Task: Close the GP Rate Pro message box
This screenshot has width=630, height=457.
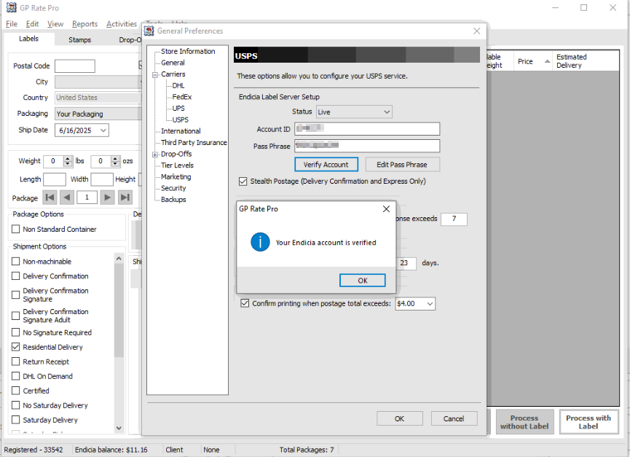Action: point(386,209)
